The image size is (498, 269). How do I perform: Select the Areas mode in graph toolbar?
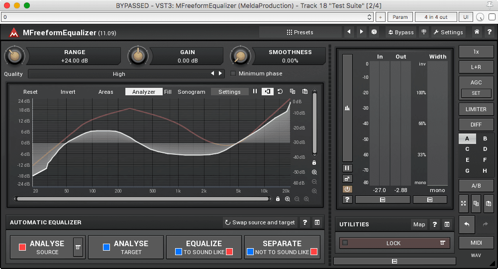(x=105, y=92)
